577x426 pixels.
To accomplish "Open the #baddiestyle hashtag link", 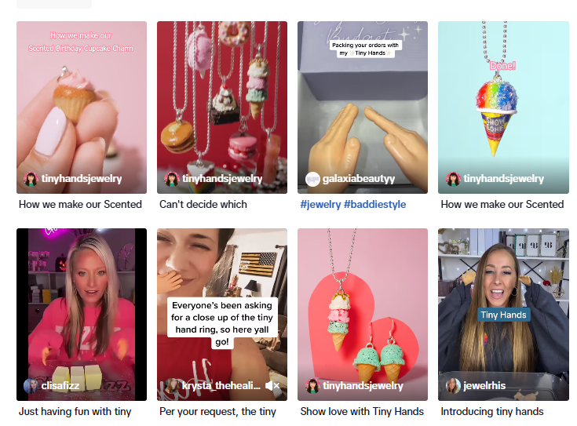I will 374,204.
